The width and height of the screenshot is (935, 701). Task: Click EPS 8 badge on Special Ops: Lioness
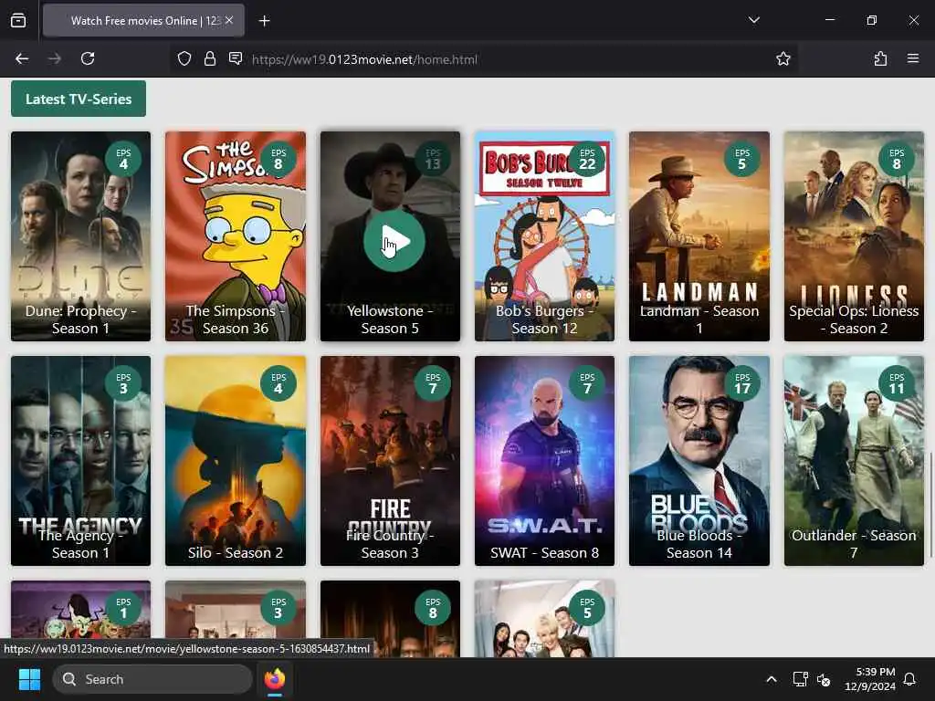[x=897, y=159]
